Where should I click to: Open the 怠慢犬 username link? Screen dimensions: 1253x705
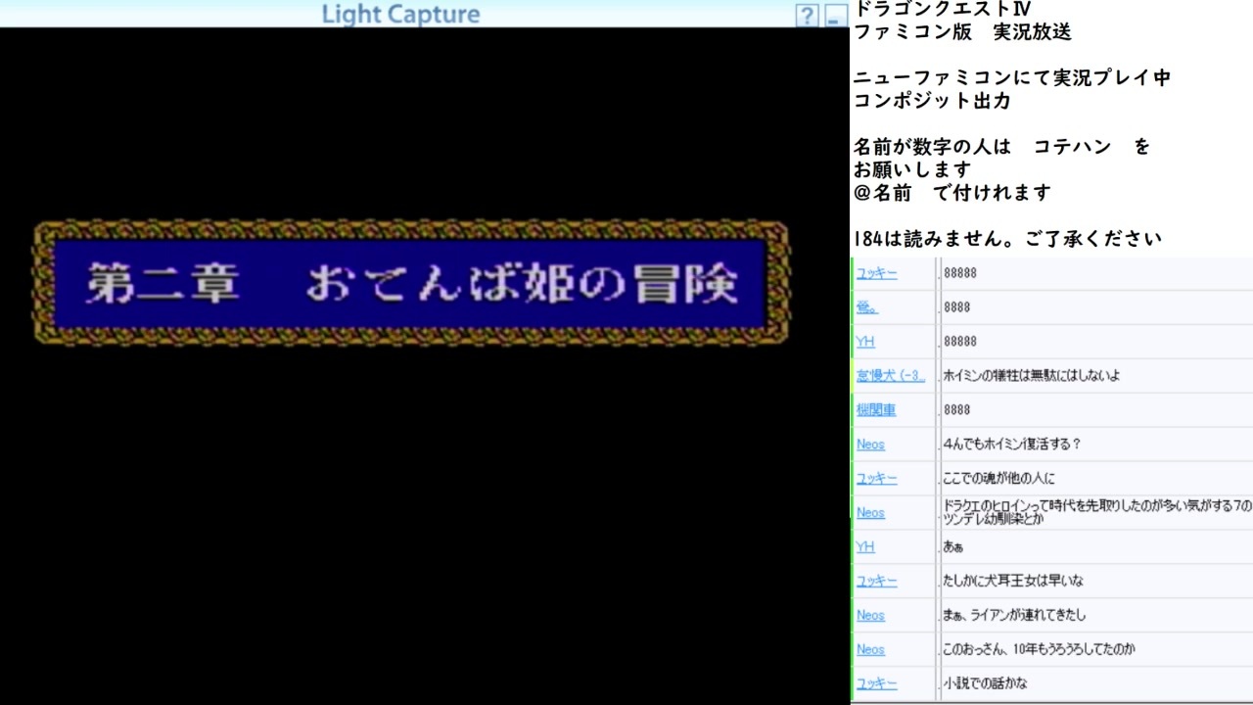pos(890,376)
